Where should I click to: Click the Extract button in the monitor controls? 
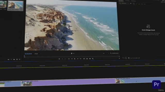click(x=87, y=59)
